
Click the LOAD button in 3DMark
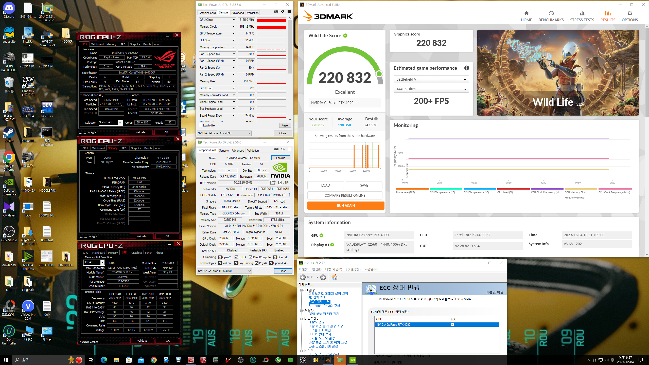325,185
